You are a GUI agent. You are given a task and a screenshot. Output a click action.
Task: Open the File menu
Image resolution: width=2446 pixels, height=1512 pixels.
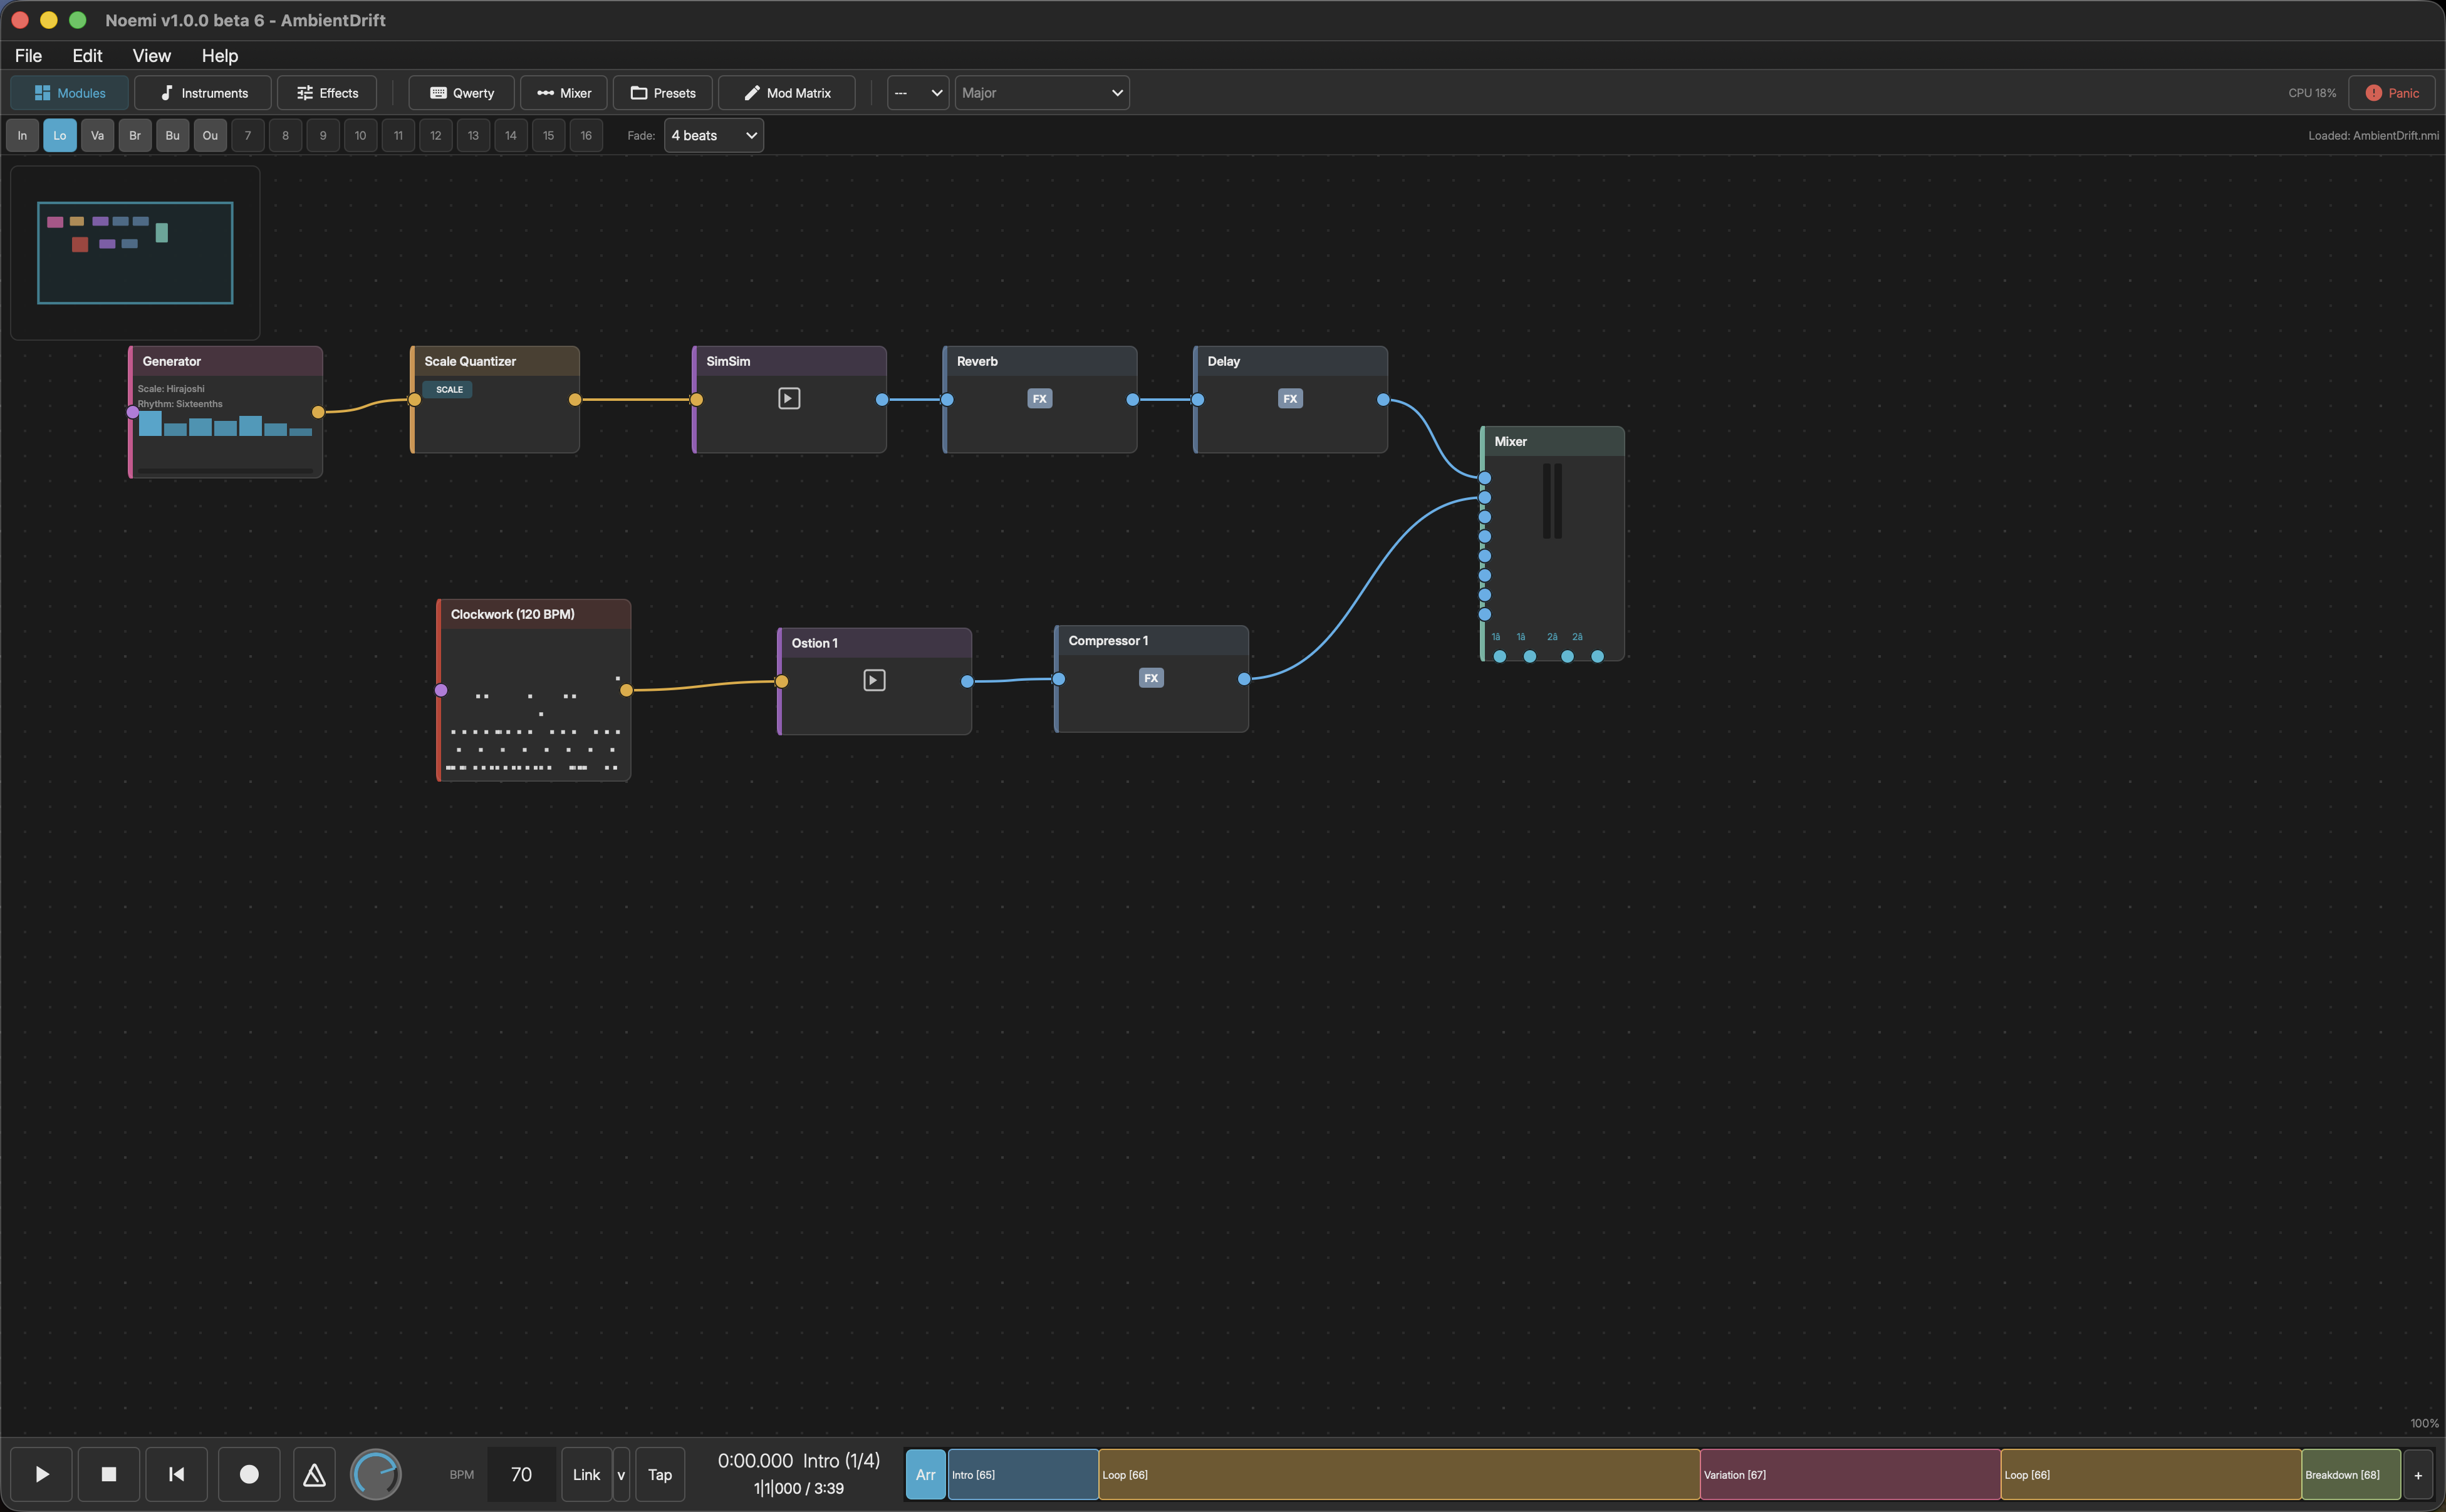tap(28, 56)
